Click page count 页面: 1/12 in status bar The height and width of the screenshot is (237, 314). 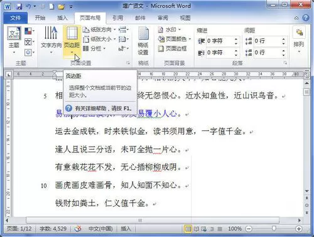(19, 229)
